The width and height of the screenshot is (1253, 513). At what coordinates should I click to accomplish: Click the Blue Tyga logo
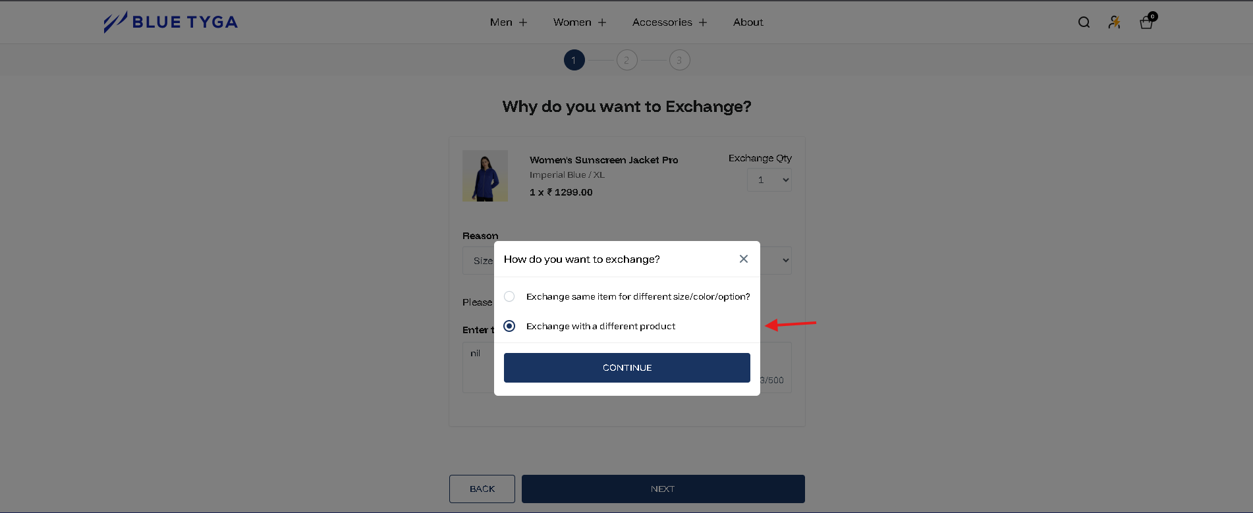pos(171,22)
